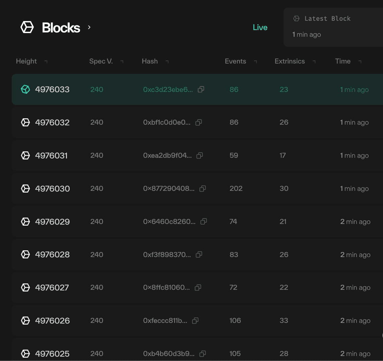383x361 pixels.
Task: Click the block icon for 4976032
Action: click(25, 122)
